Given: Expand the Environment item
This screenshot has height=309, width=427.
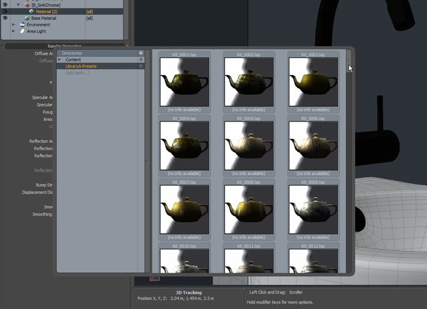Looking at the screenshot, I should point(14,25).
